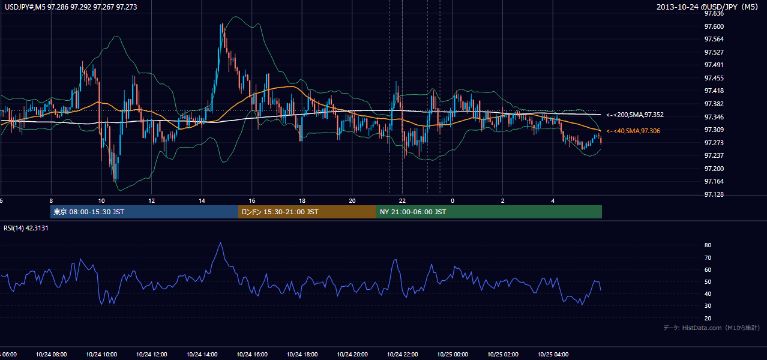Click the 97.346 price axis label
The height and width of the screenshot is (360, 767).
pyautogui.click(x=714, y=117)
